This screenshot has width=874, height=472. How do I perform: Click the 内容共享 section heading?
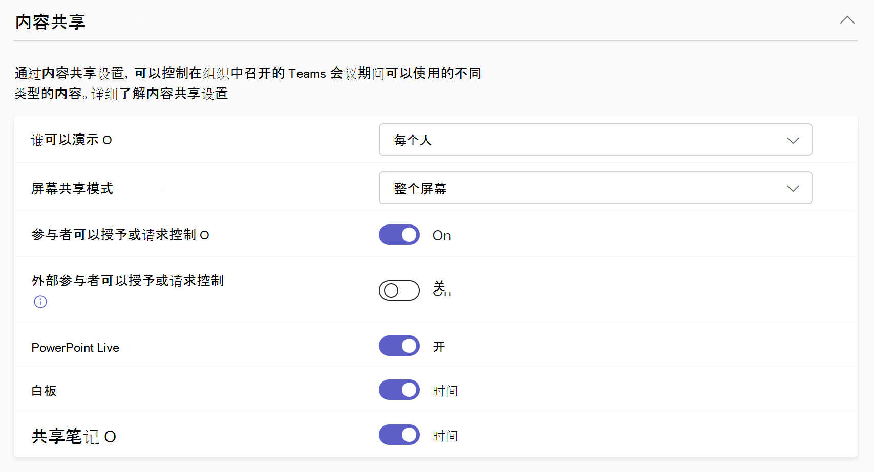pos(50,22)
